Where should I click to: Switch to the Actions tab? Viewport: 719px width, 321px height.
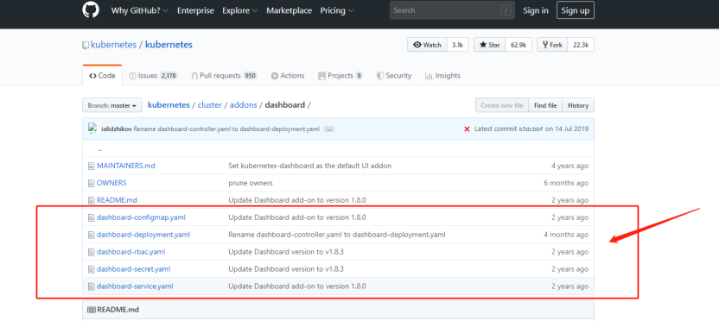coord(288,76)
